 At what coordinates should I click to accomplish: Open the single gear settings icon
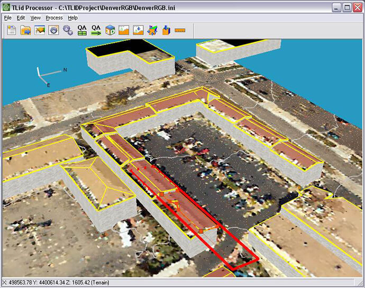tap(54, 31)
